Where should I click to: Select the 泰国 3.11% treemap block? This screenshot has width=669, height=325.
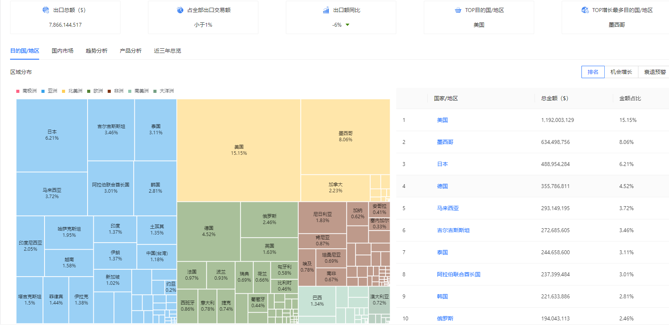coord(156,130)
